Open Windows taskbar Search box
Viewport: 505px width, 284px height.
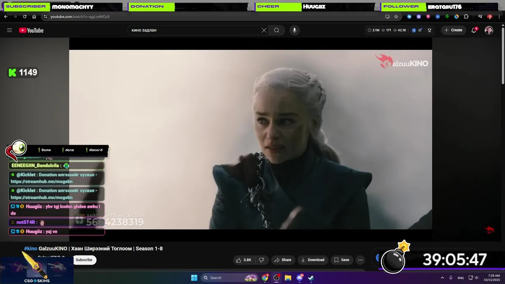click(230, 278)
